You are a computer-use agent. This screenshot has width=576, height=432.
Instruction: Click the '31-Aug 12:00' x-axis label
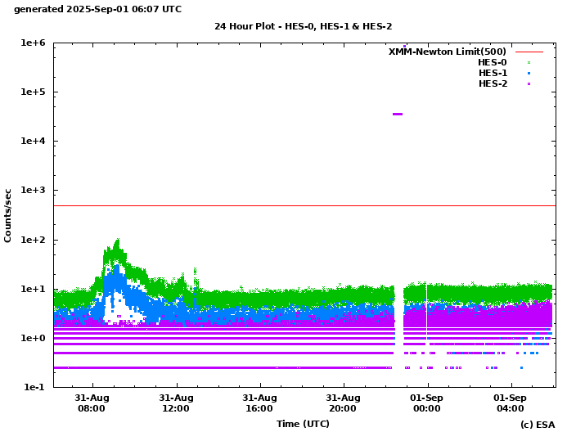pos(176,403)
